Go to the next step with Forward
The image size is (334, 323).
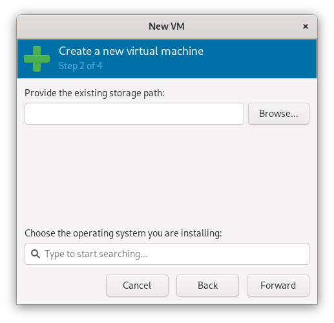(278, 286)
